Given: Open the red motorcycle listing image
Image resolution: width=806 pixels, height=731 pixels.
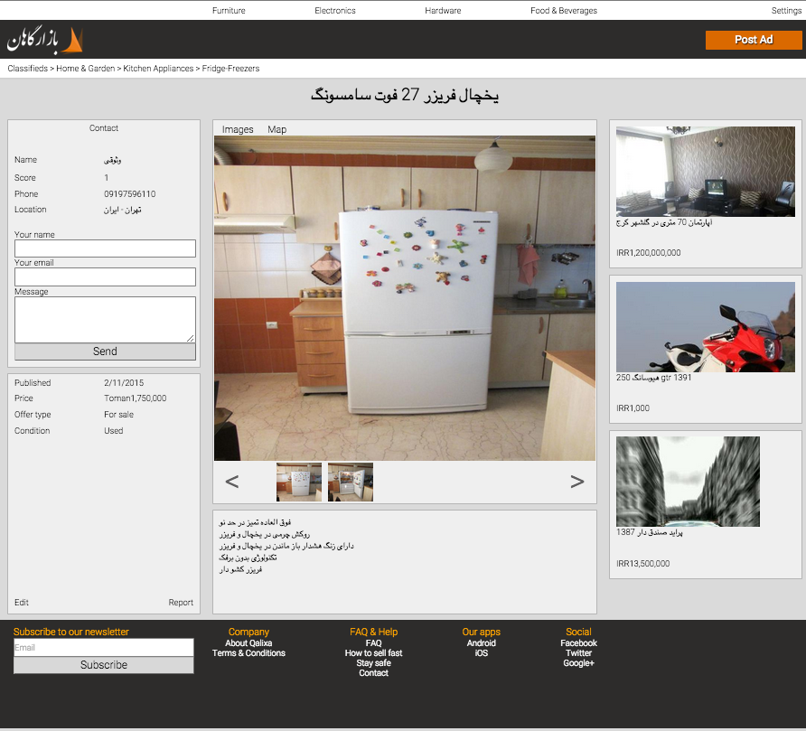Looking at the screenshot, I should [x=705, y=327].
